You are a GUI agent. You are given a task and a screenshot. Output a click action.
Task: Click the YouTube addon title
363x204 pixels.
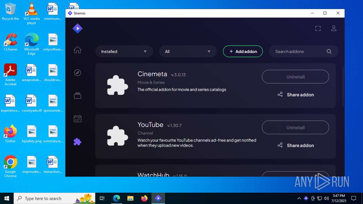click(150, 125)
